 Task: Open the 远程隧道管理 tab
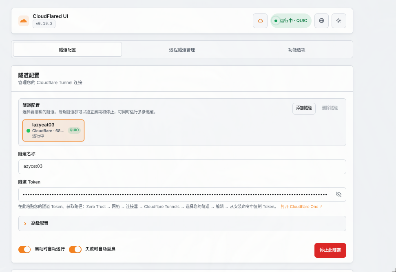(182, 49)
